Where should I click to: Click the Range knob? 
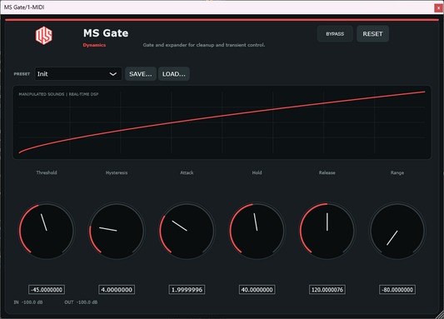[397, 231]
